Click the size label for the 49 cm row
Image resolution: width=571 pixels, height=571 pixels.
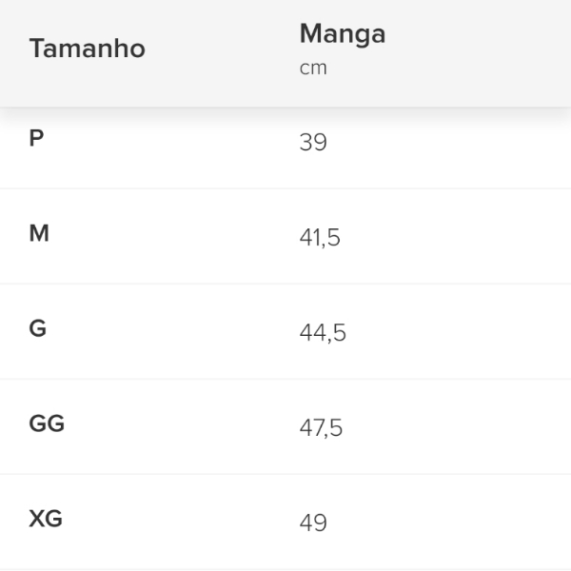pyautogui.click(x=46, y=519)
